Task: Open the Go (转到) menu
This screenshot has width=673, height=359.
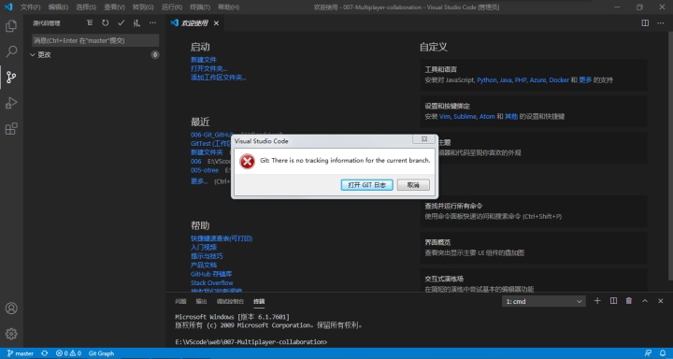Action: pos(143,7)
